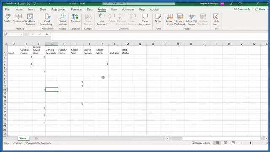Click the Comments button
This screenshot has width=270, height=152.
coord(242,9)
